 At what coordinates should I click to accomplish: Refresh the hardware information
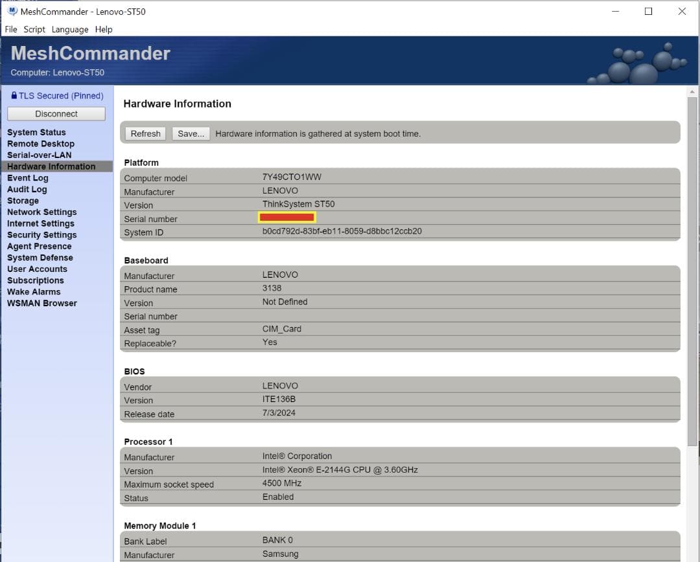145,133
